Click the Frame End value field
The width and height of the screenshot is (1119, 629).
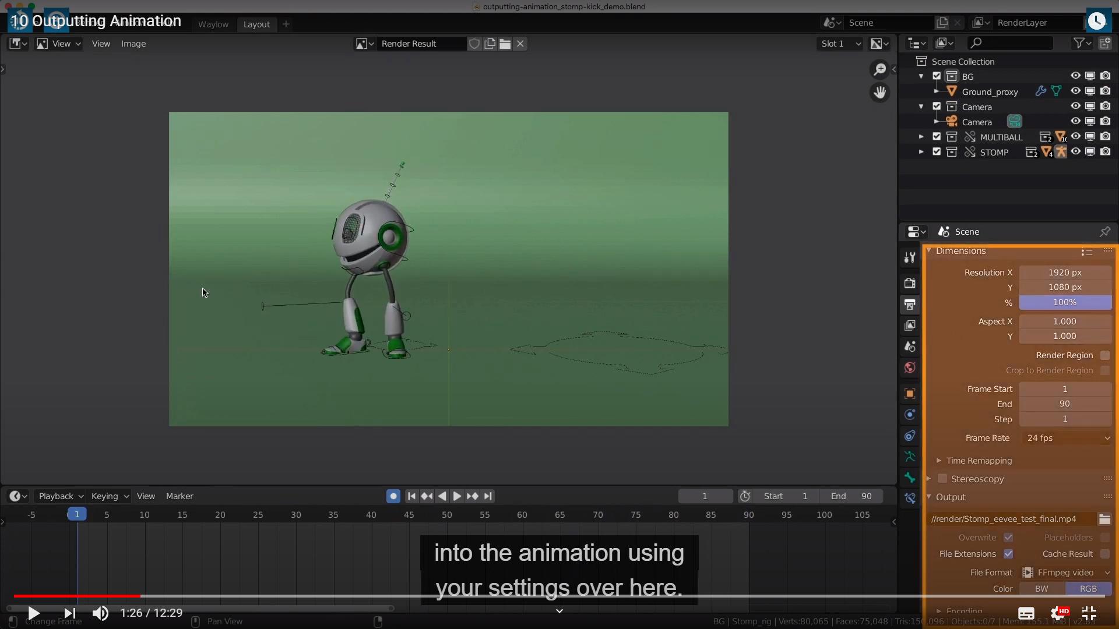tap(1065, 404)
